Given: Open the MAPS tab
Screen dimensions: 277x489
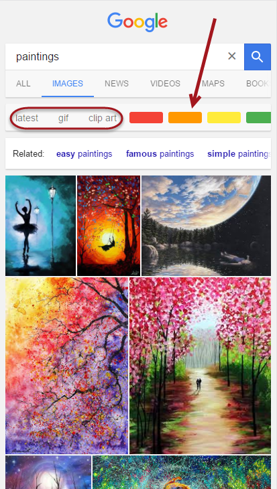Looking at the screenshot, I should tap(213, 84).
